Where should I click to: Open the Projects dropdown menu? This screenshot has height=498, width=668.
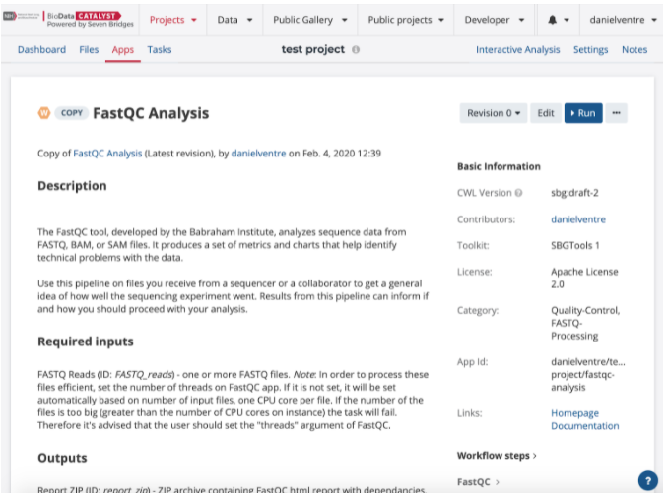coord(173,20)
